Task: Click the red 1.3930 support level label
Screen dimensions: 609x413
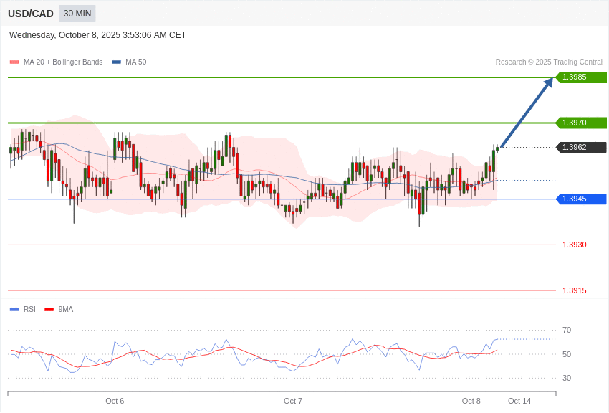Action: 574,245
